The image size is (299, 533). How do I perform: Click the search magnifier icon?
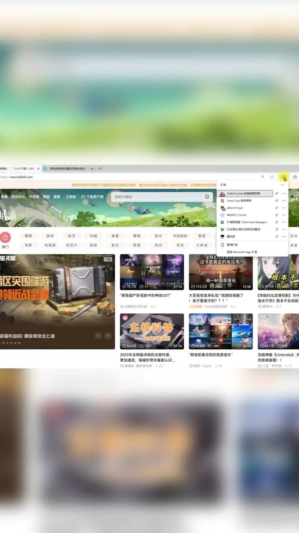coord(207,197)
